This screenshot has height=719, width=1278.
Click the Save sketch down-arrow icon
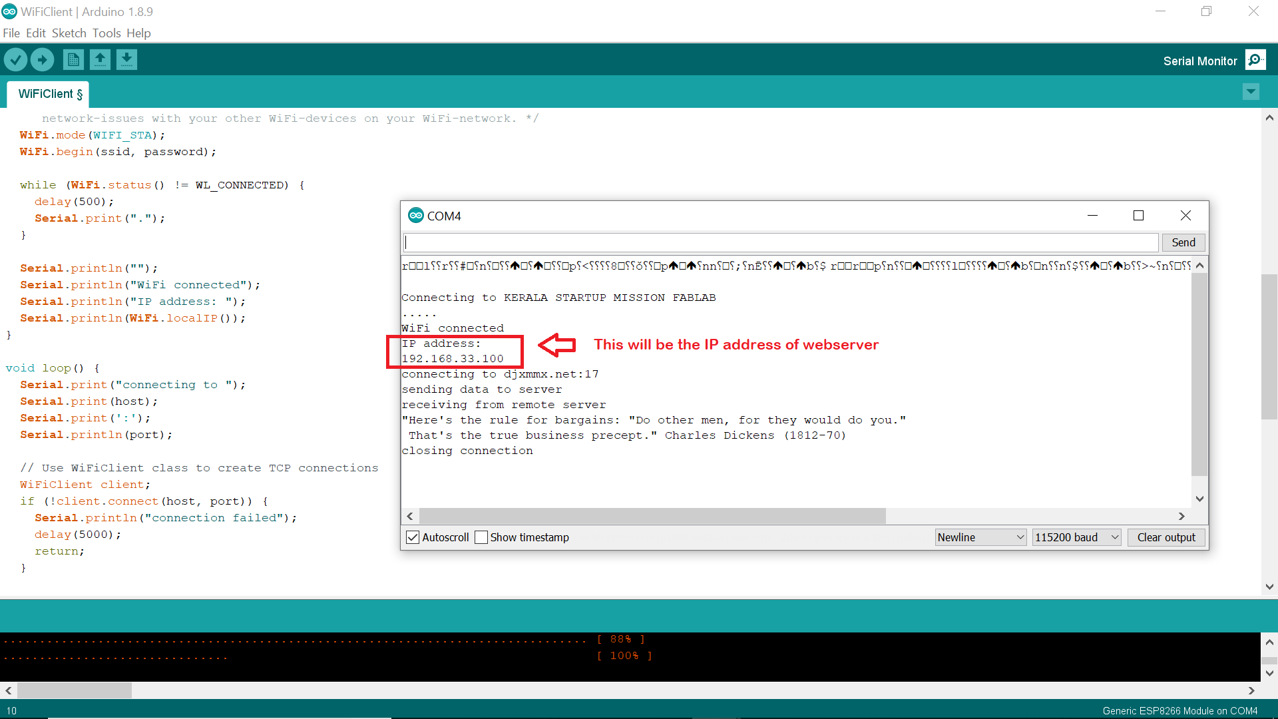point(126,60)
